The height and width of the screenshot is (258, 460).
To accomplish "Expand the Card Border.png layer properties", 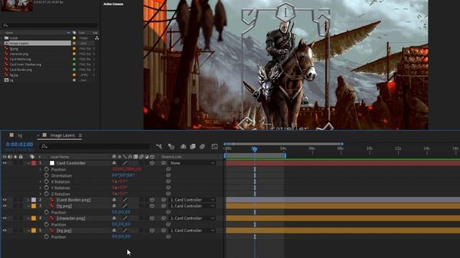I will 28,200.
